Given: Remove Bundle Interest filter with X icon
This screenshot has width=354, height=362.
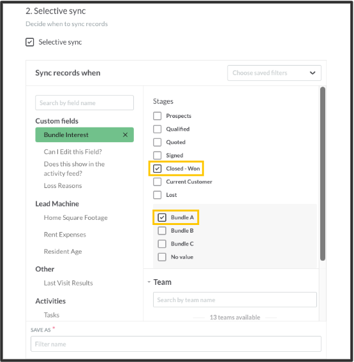Looking at the screenshot, I should click(125, 134).
